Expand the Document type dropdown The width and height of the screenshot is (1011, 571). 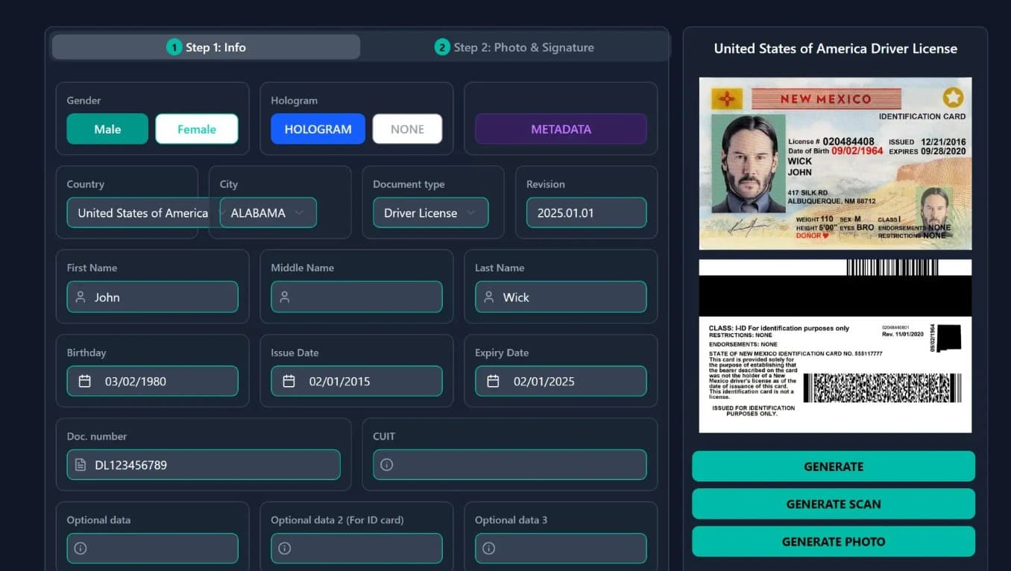coord(431,212)
